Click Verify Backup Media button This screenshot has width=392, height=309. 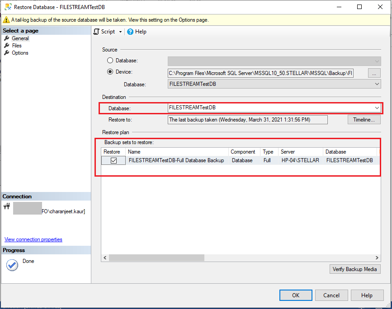tap(355, 269)
